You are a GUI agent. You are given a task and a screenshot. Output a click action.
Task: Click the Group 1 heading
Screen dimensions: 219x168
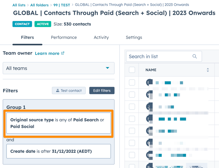16,107
